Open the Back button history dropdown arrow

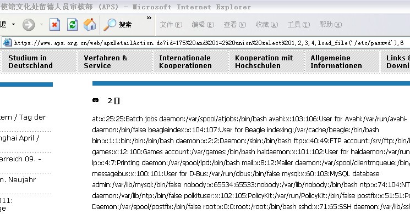pyautogui.click(x=13, y=25)
